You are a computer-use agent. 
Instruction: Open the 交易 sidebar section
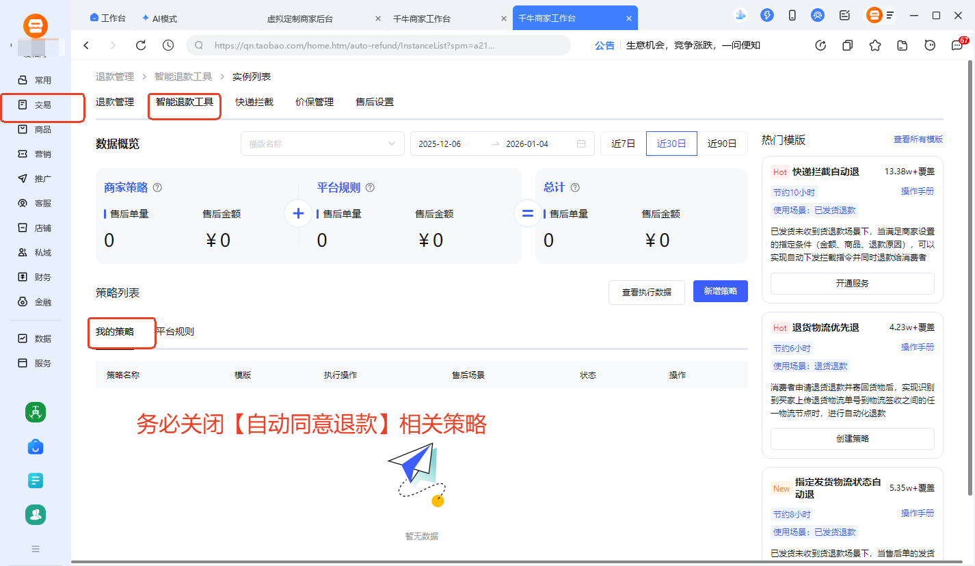click(35, 105)
